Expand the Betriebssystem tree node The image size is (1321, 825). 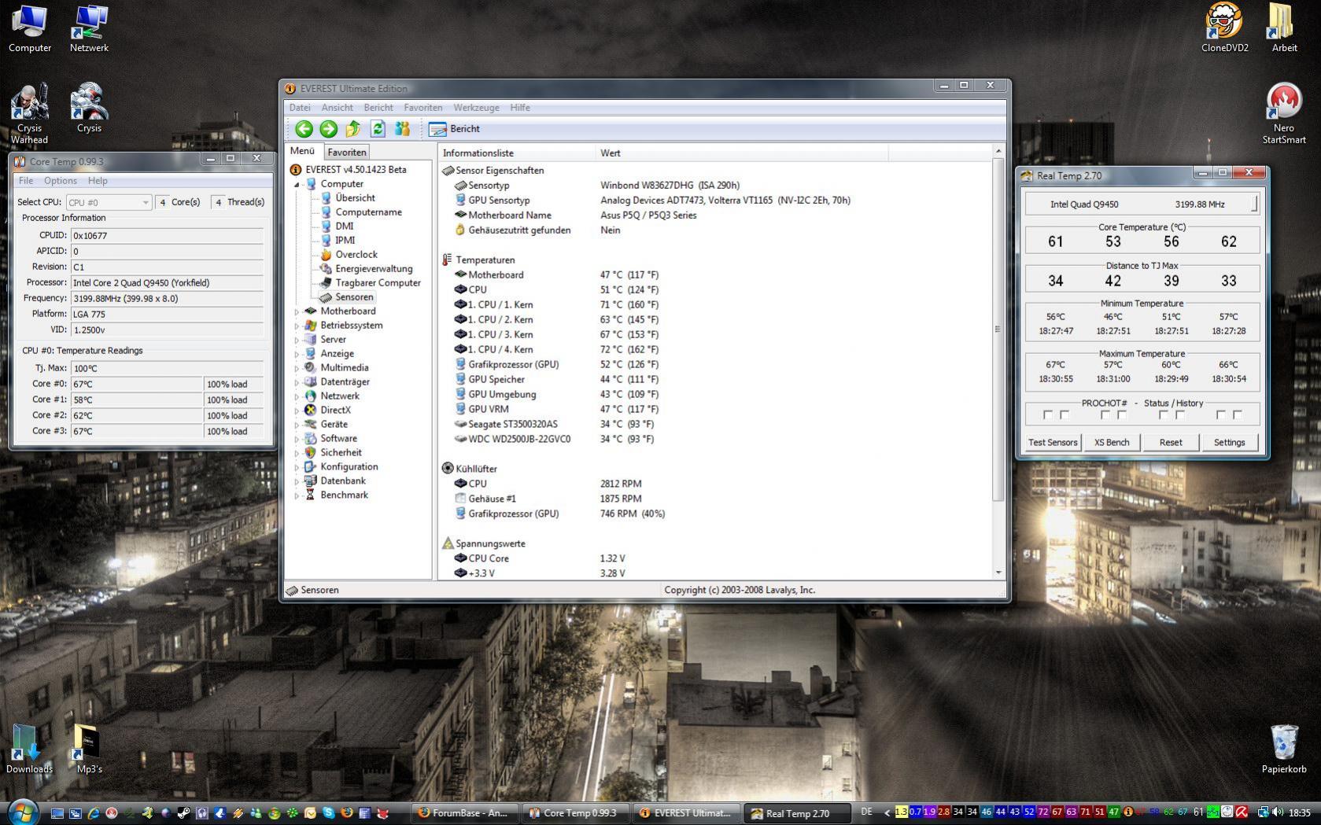(x=297, y=326)
